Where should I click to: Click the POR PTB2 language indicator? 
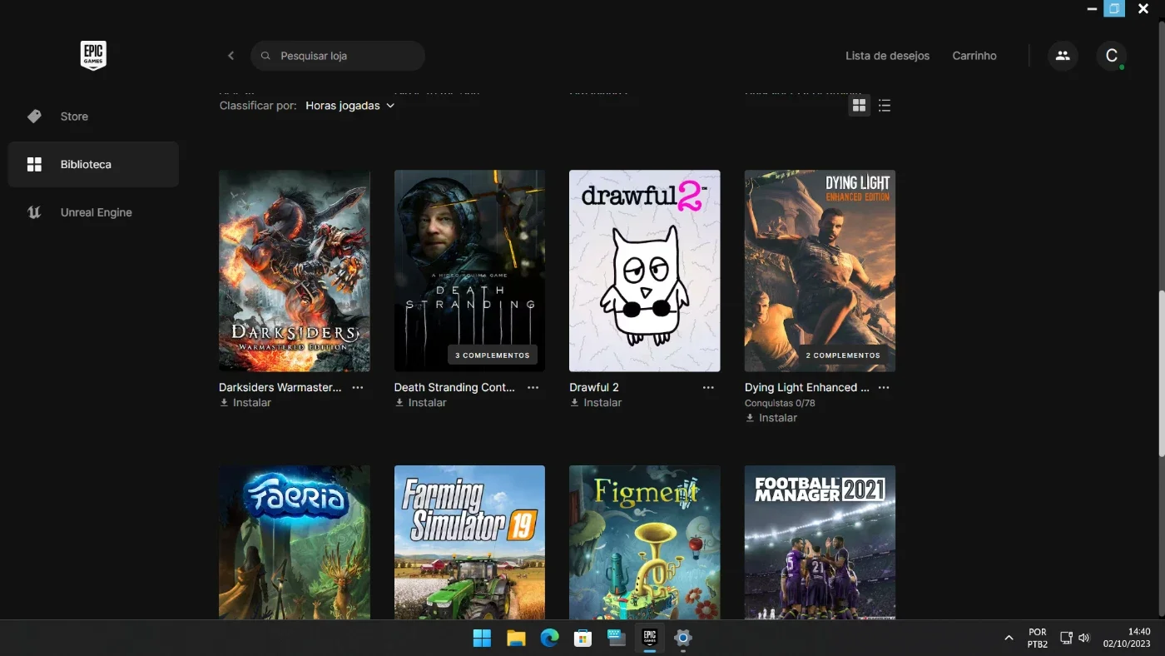(1038, 639)
